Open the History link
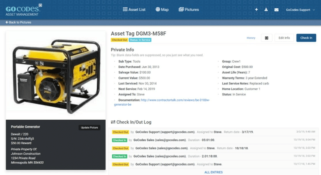321x175 pixels. [251, 38]
